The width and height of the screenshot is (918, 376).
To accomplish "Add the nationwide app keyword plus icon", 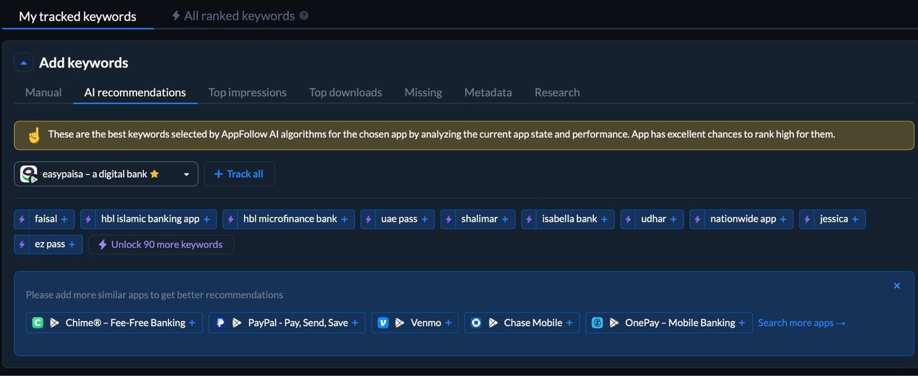I will (783, 219).
